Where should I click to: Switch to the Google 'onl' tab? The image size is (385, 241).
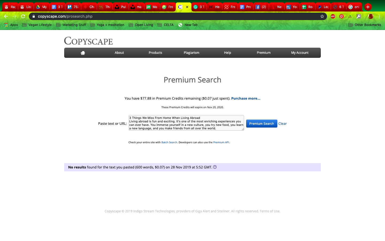[x=354, y=7]
